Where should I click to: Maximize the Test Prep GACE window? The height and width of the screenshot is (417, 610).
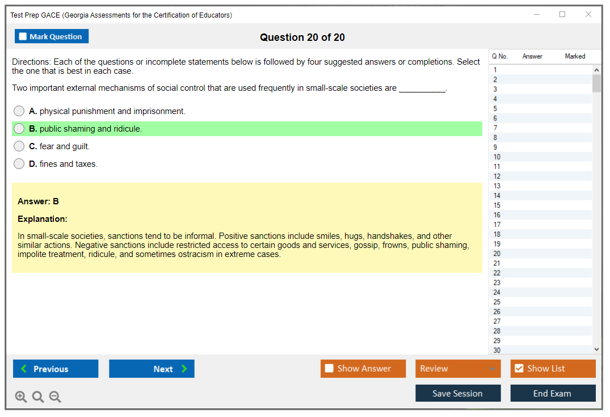click(562, 15)
